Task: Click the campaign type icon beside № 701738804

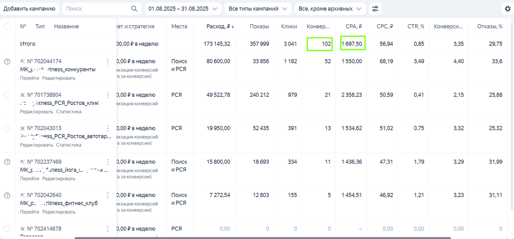Action: tap(22, 95)
